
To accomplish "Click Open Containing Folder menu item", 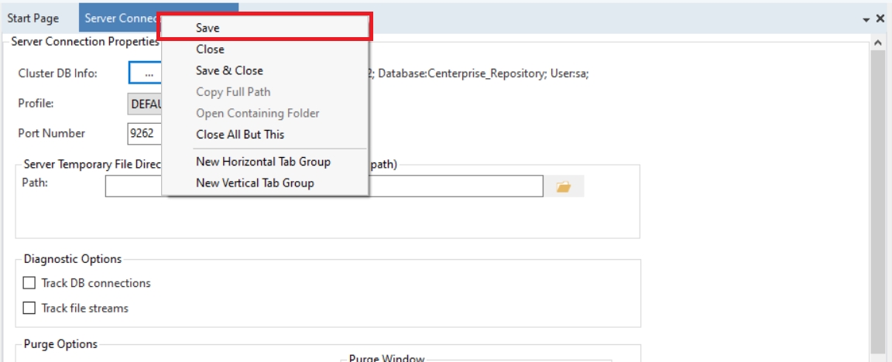I will pos(257,113).
